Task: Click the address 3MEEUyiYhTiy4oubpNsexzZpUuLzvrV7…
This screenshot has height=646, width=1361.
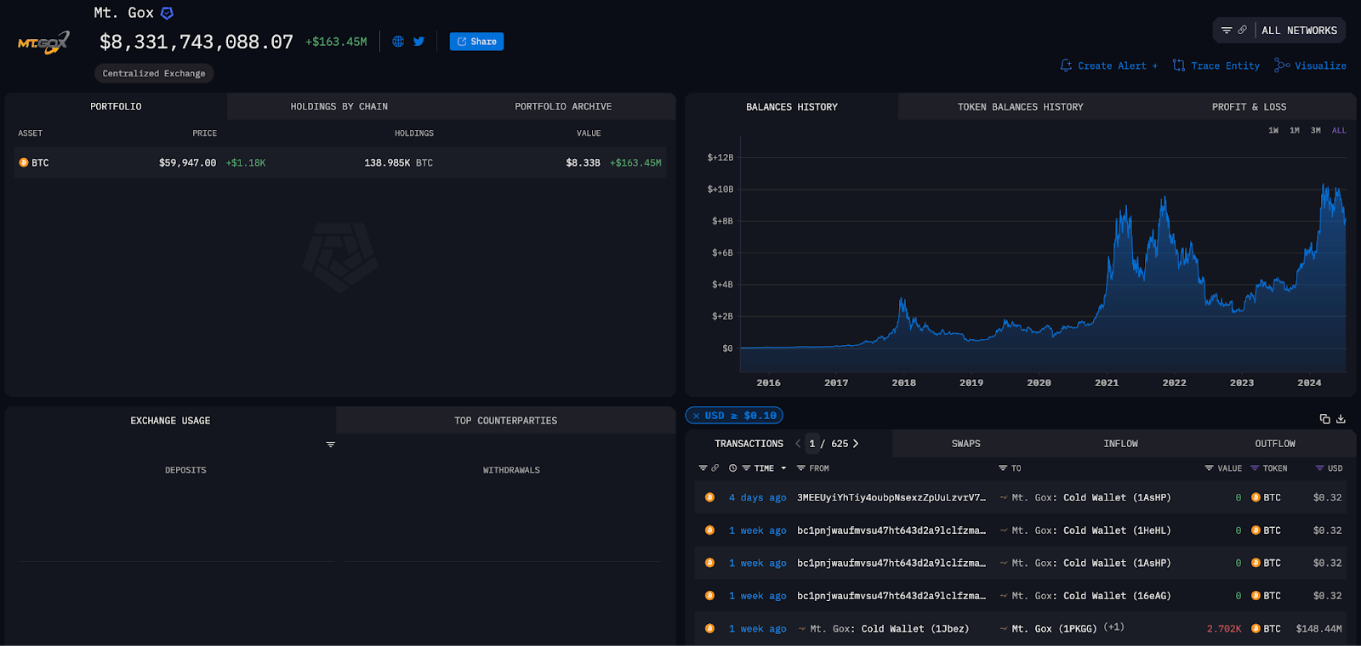Action: click(891, 498)
